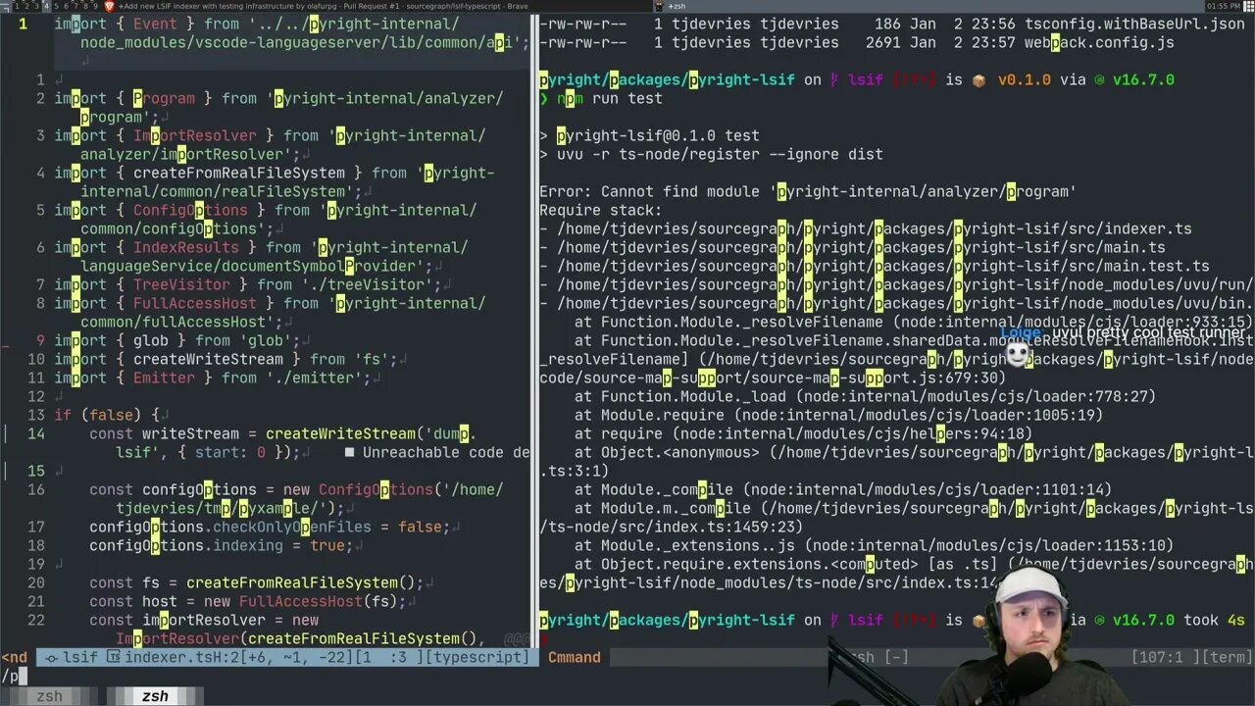Image resolution: width=1255 pixels, height=706 pixels.
Task: Click the [typescript] filetype indicator in statusline
Action: 477,657
